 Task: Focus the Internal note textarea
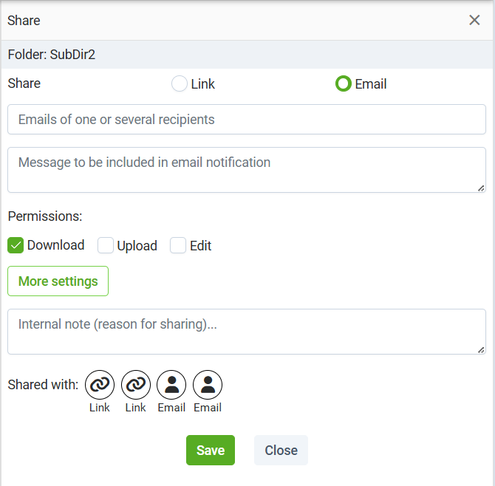[x=247, y=332]
